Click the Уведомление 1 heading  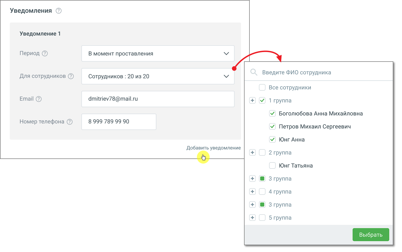coord(40,34)
